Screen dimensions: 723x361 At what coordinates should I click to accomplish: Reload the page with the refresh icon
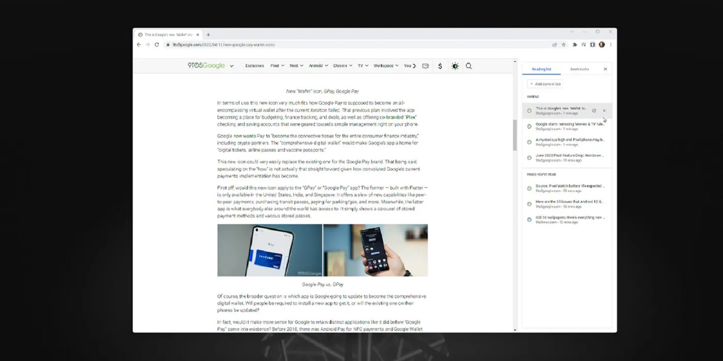(x=157, y=45)
